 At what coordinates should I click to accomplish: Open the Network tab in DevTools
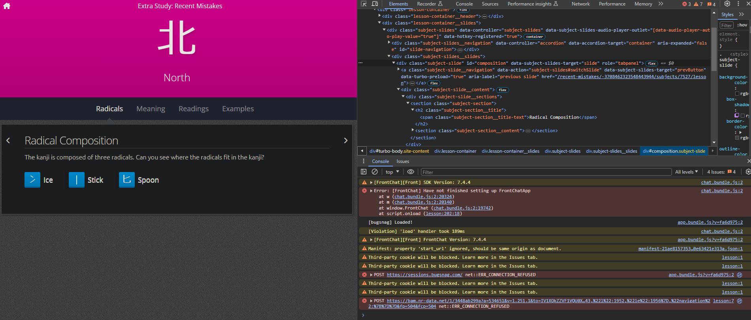coord(580,4)
